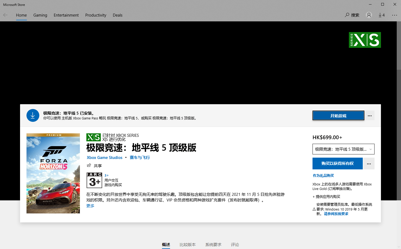This screenshot has height=249, width=401.
Task: Open more options next to 购买以获得所有权
Action: pyautogui.click(x=369, y=164)
